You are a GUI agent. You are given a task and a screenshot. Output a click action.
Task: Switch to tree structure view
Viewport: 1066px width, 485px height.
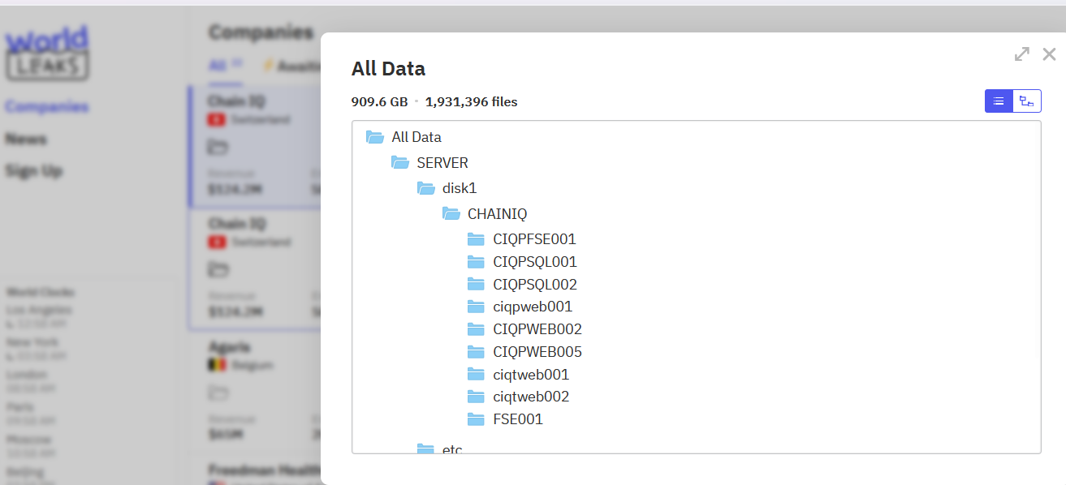[1027, 101]
